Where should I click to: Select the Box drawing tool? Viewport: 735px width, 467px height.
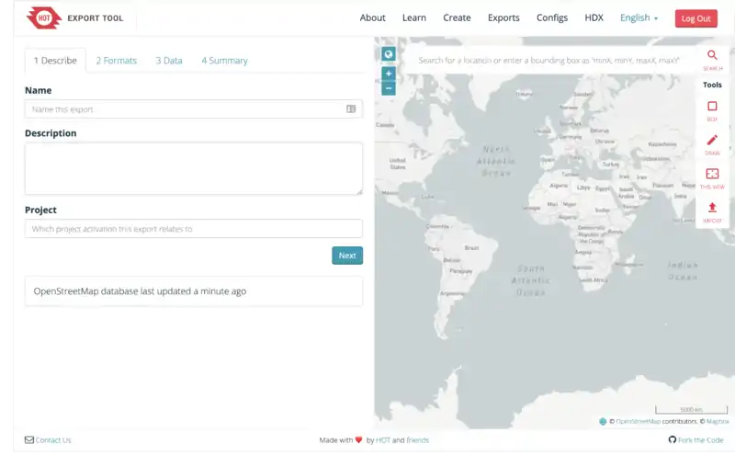pyautogui.click(x=712, y=107)
